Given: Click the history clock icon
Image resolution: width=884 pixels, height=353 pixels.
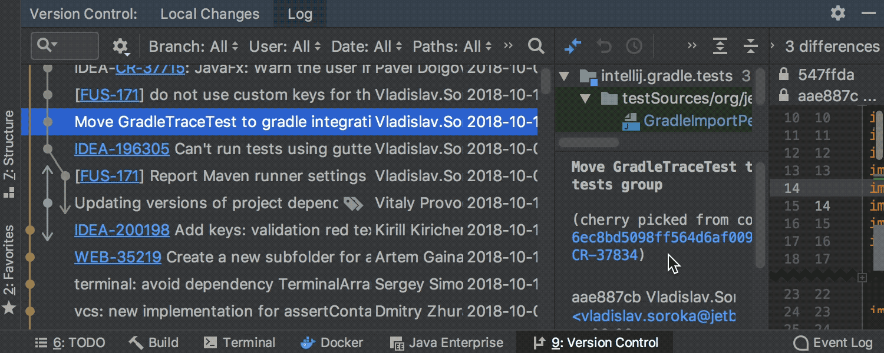Looking at the screenshot, I should pos(634,46).
